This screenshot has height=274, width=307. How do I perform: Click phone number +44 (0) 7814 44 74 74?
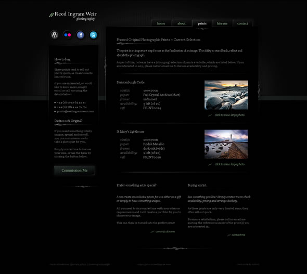pos(72,107)
